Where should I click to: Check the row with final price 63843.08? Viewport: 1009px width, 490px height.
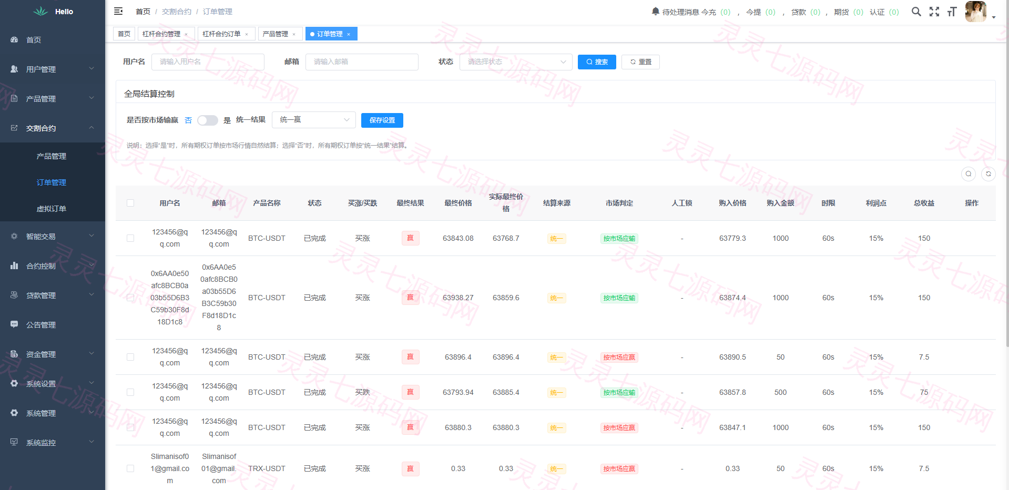130,238
